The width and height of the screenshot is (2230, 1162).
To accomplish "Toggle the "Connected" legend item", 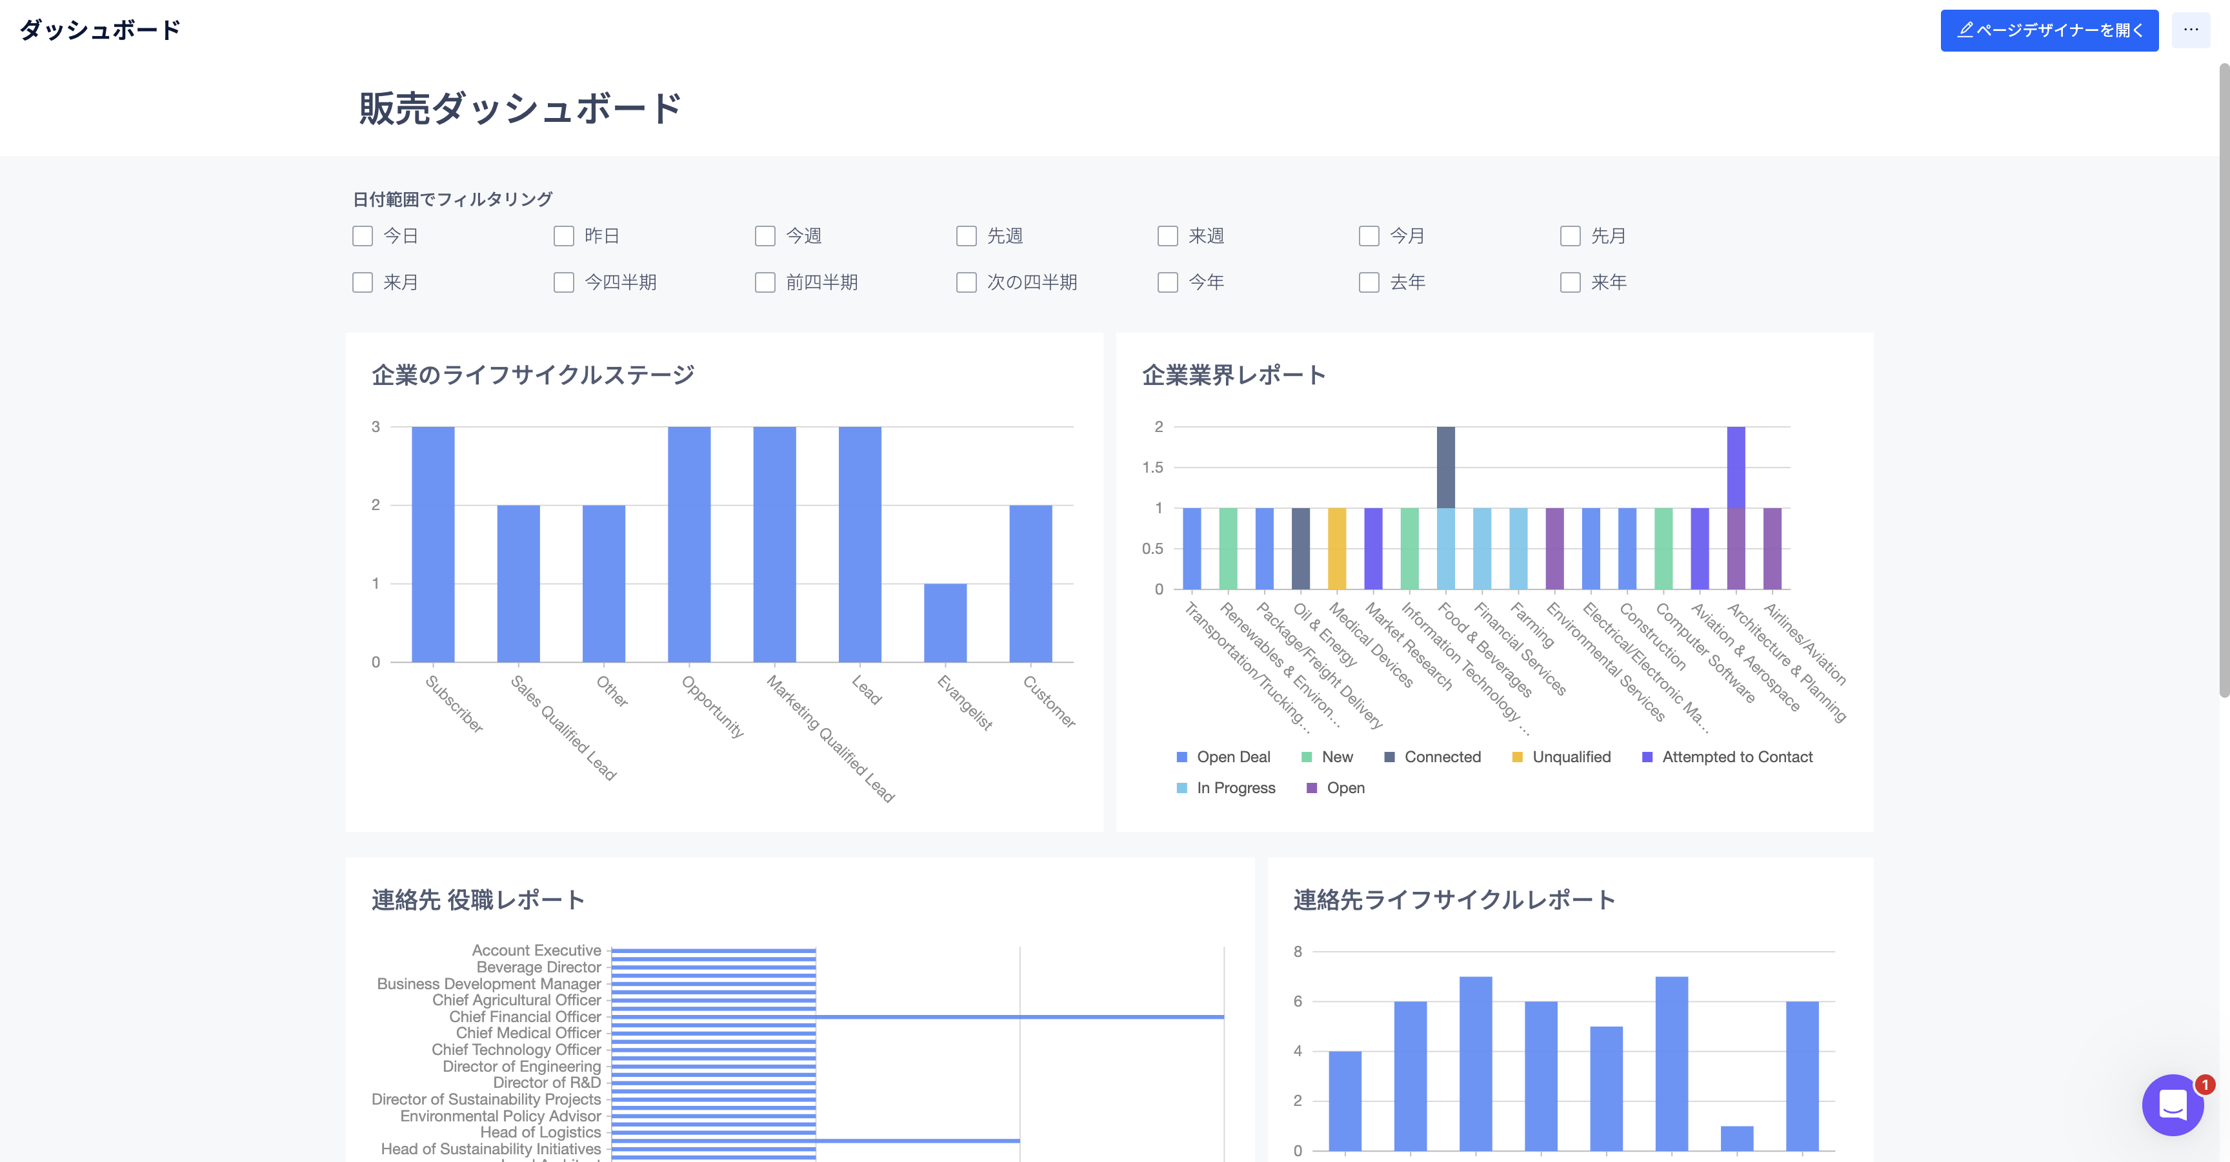I will tap(1432, 756).
